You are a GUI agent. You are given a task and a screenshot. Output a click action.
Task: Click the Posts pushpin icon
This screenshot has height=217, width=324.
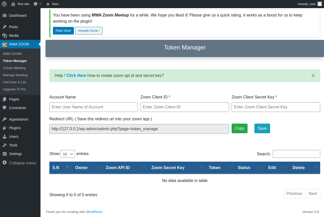[x=5, y=27]
